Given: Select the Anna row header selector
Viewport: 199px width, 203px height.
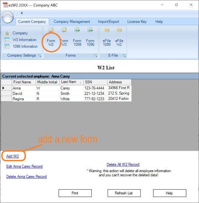Looking at the screenshot, I should click(7, 88).
